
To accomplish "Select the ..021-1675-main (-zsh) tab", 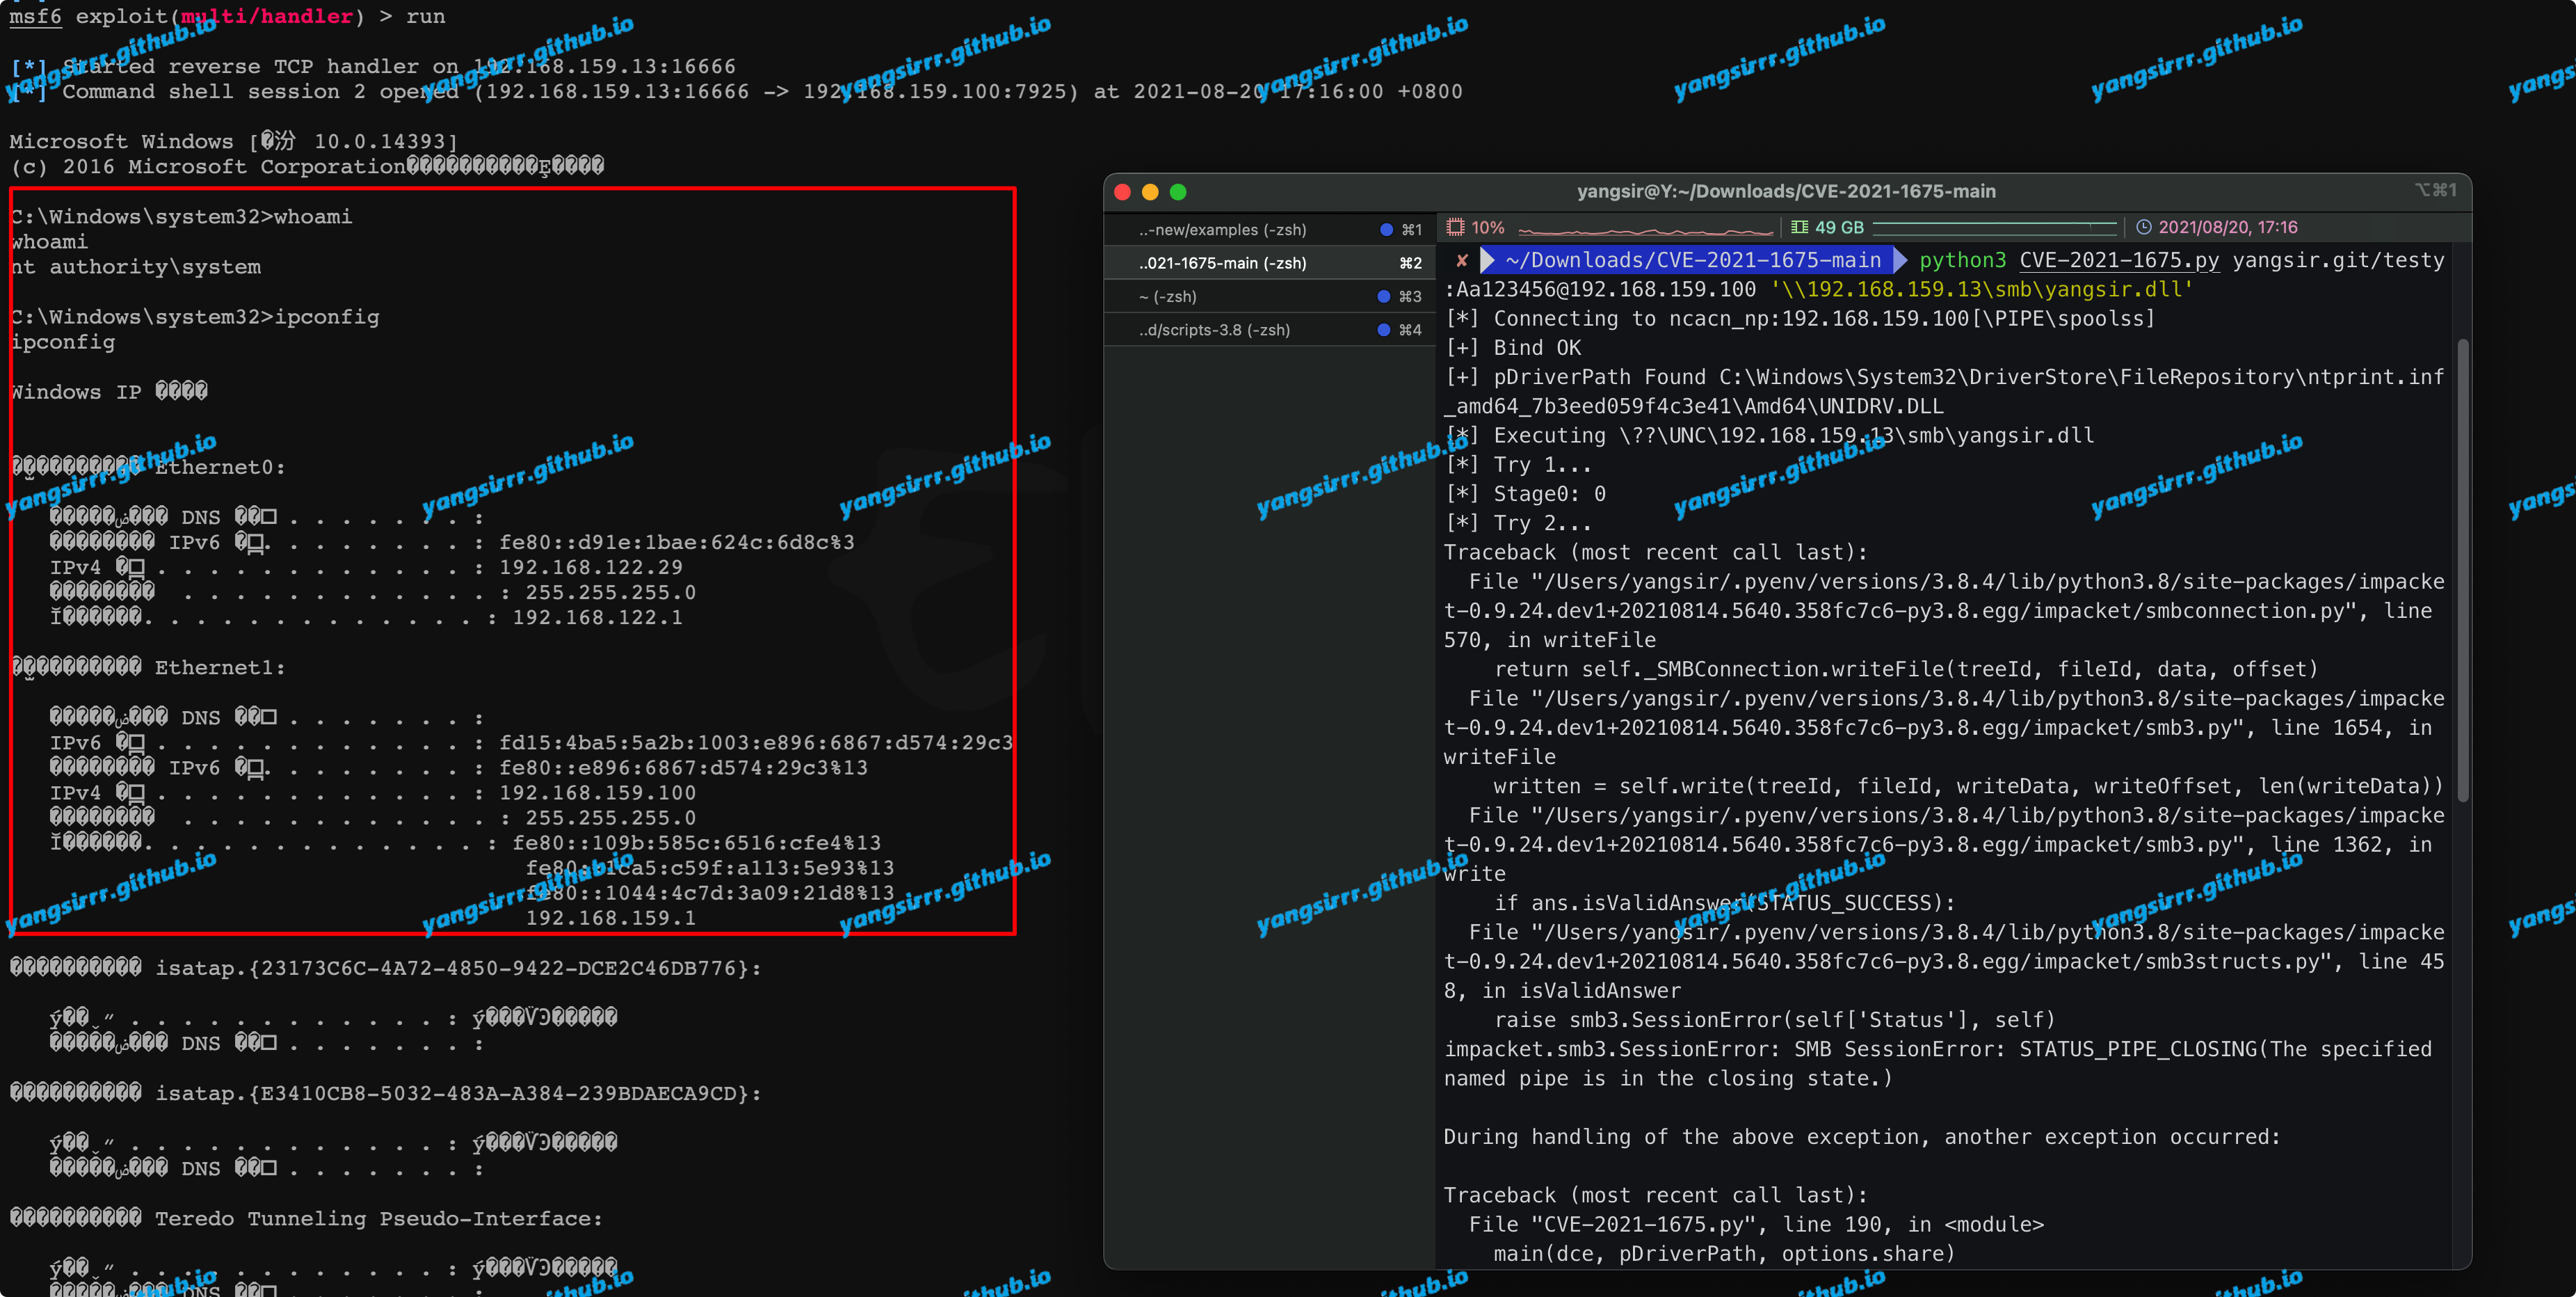I will pos(1222,262).
